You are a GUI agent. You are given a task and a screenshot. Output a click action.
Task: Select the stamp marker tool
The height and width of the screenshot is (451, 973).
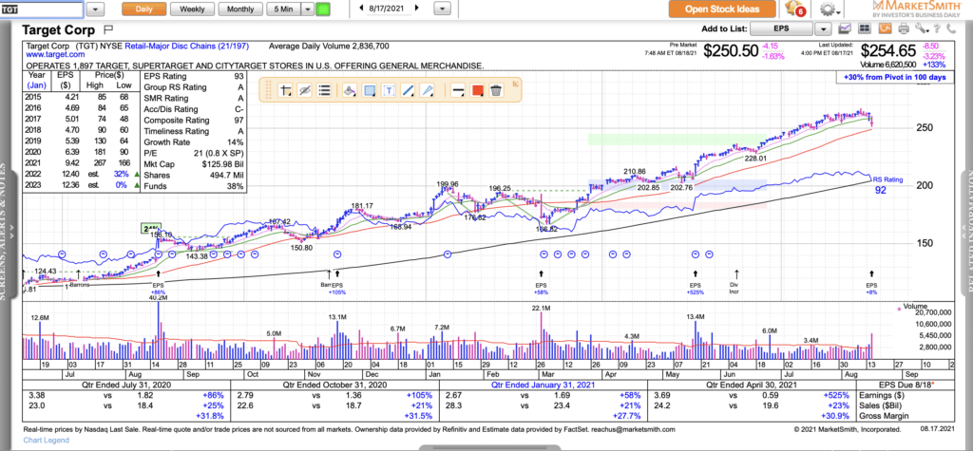(350, 90)
